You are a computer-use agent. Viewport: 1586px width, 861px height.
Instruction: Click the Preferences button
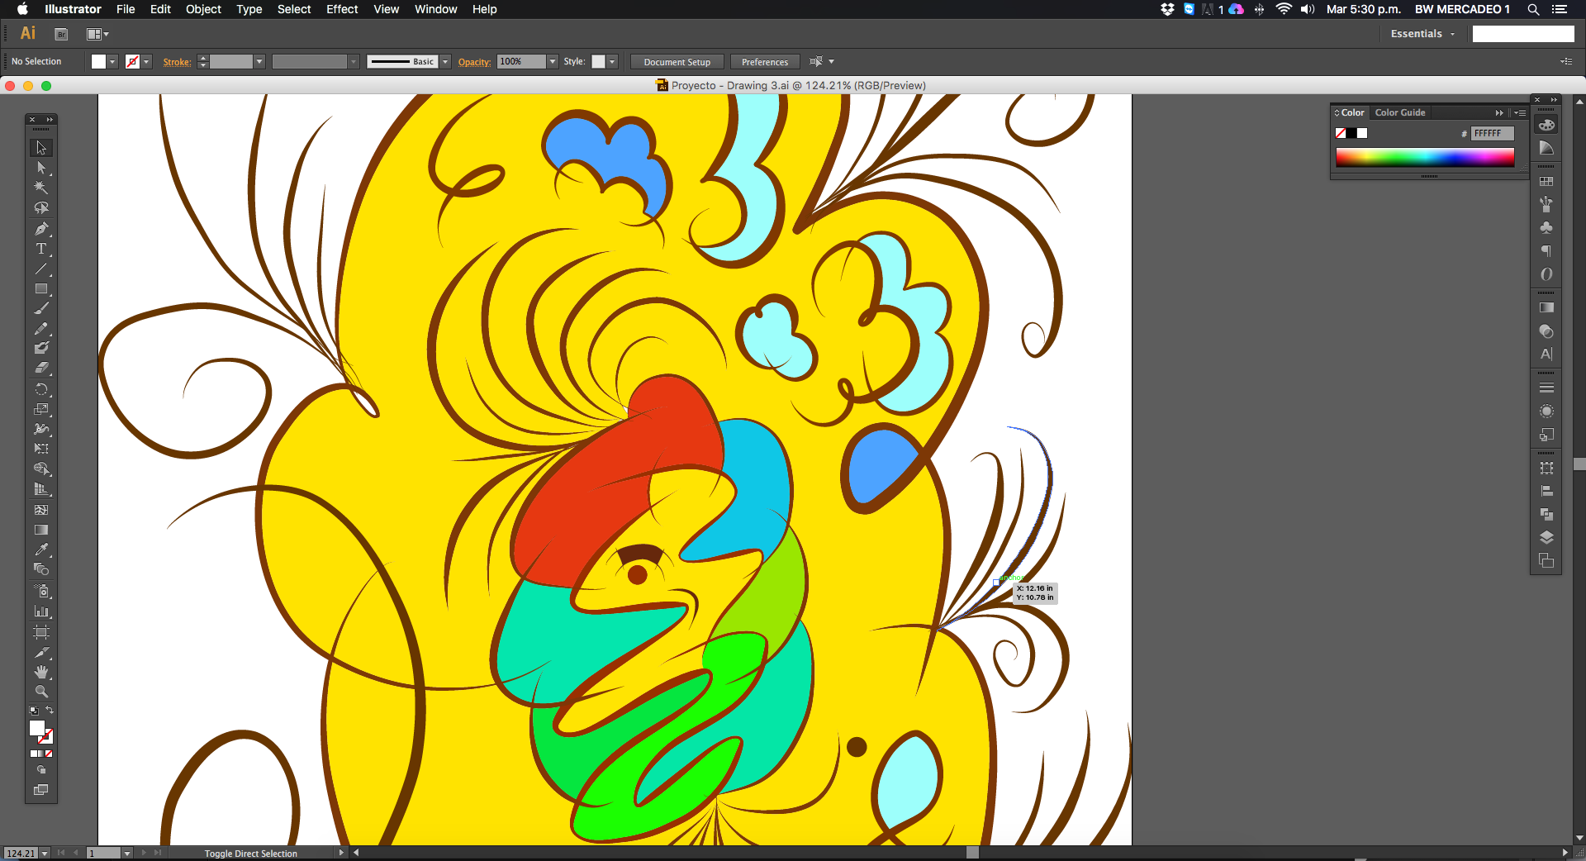[764, 62]
